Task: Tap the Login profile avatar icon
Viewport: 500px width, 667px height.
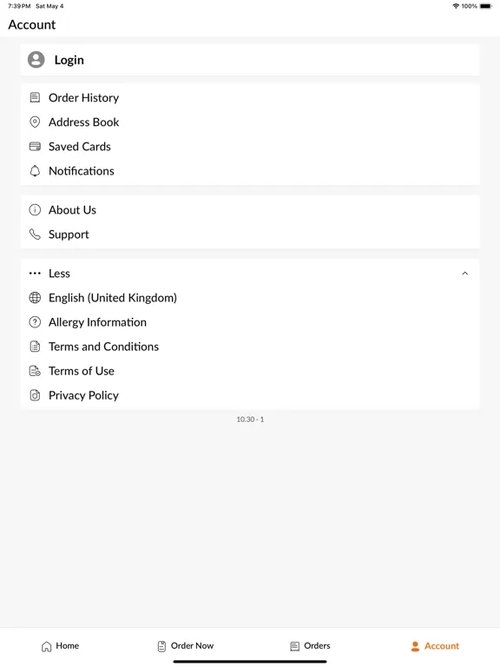Action: (x=36, y=60)
